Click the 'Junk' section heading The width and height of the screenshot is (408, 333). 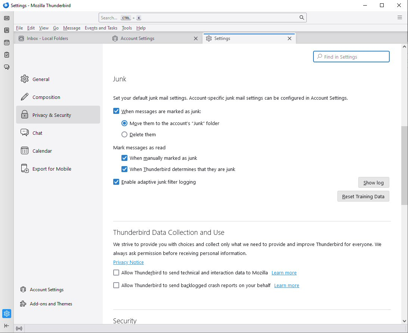(x=120, y=79)
